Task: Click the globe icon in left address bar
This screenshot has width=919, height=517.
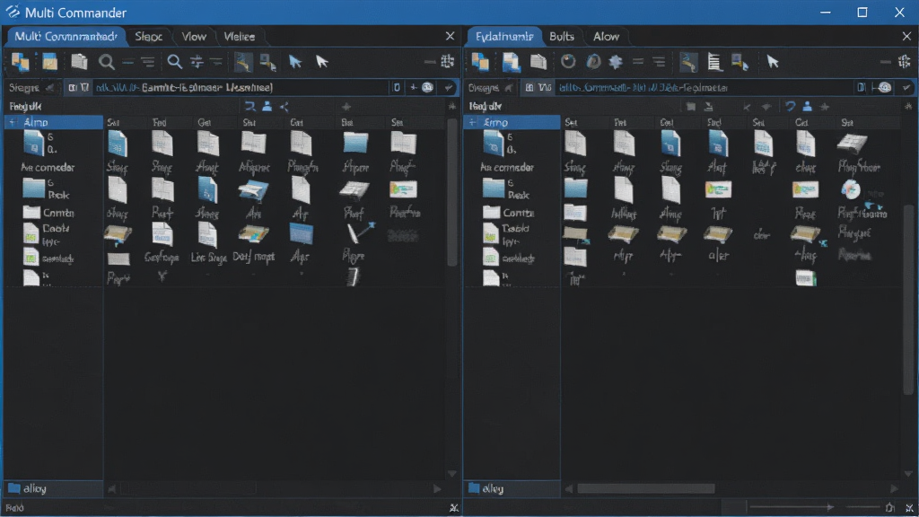Action: click(x=428, y=87)
